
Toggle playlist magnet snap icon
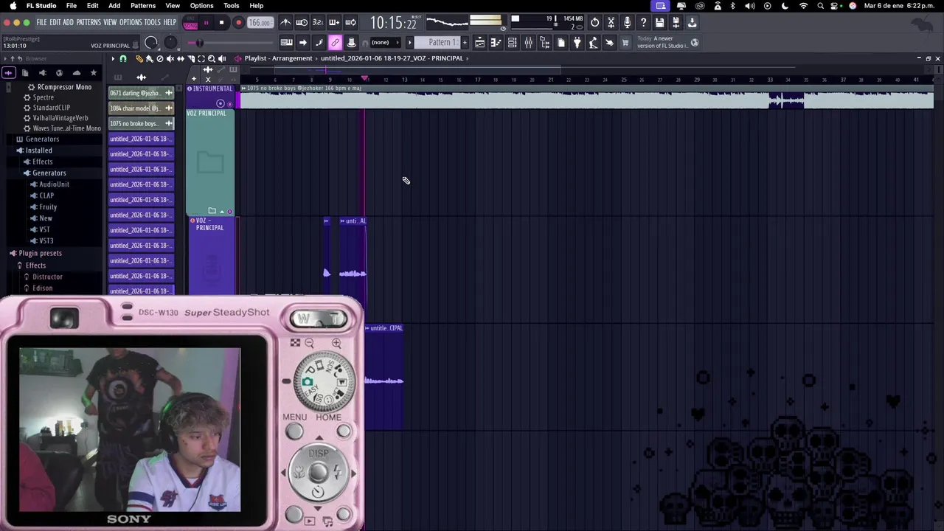pos(123,58)
